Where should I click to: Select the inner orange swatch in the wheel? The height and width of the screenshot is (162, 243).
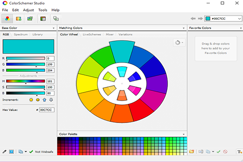point(122,96)
